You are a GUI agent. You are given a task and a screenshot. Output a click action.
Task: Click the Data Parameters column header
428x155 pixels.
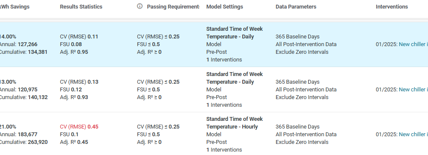coord(296,7)
